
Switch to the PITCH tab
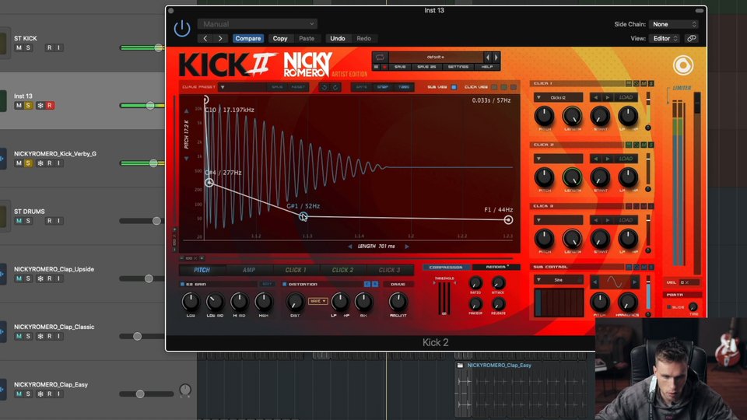pyautogui.click(x=202, y=270)
